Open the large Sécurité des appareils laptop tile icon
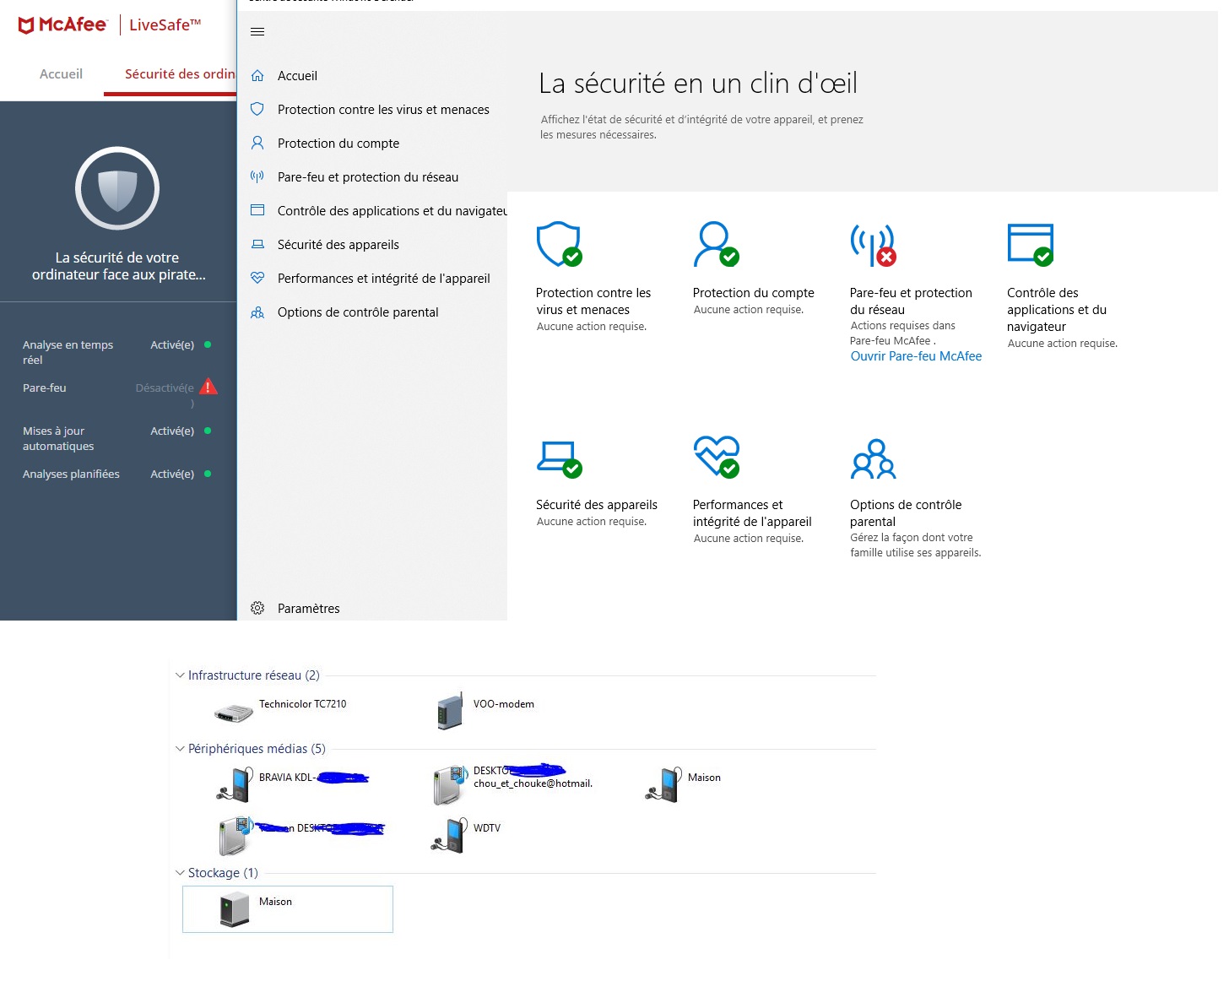Screen dimensions: 1229x1003 click(560, 458)
